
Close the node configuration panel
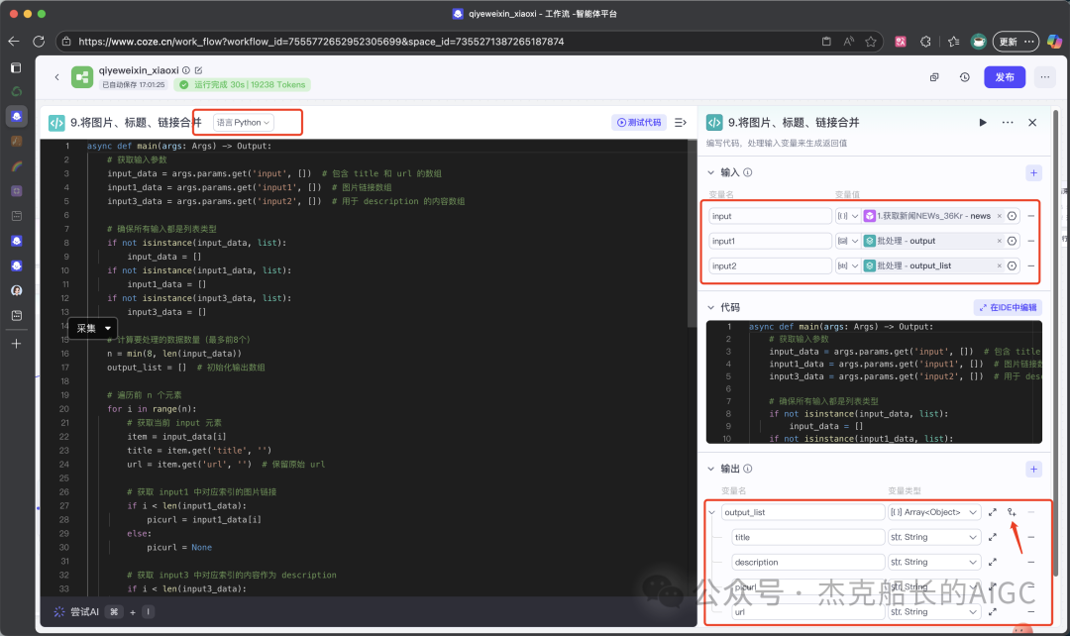[1032, 122]
